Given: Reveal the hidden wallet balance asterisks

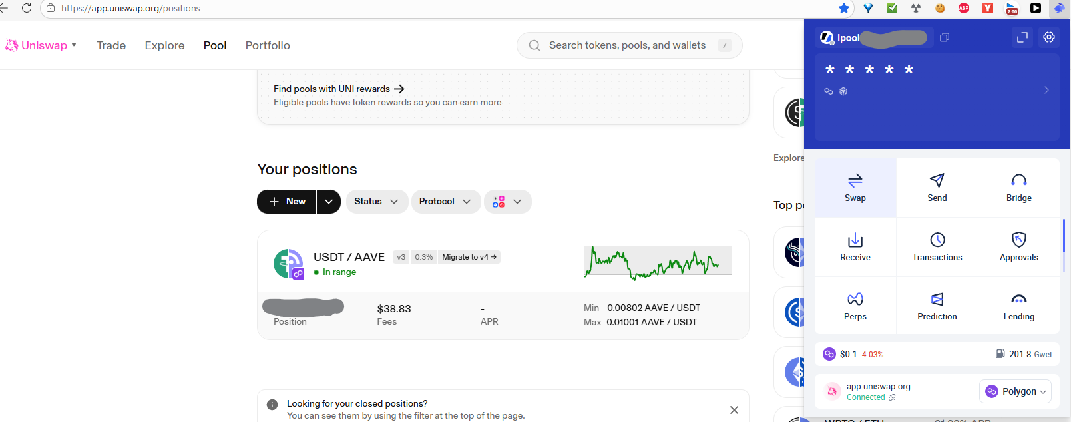Looking at the screenshot, I should tap(869, 70).
